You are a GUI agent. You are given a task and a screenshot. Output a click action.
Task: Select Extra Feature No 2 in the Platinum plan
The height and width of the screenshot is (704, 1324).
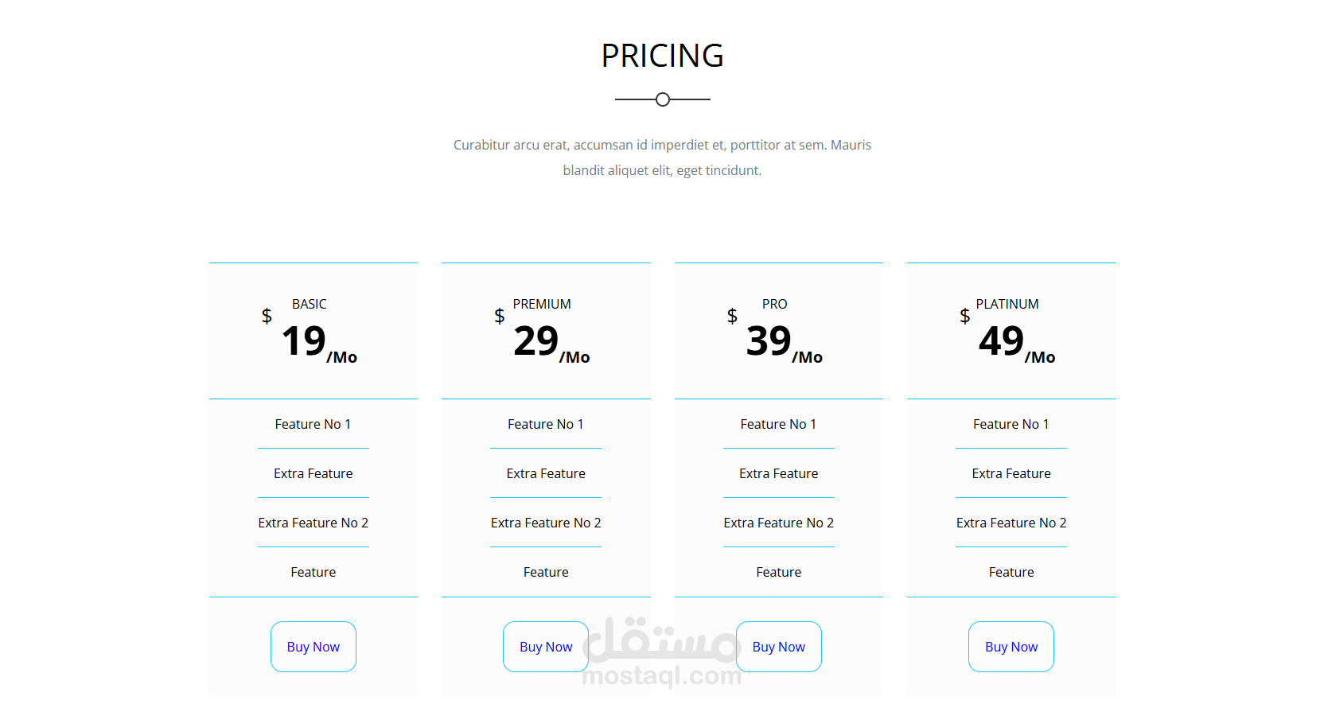coord(1011,523)
